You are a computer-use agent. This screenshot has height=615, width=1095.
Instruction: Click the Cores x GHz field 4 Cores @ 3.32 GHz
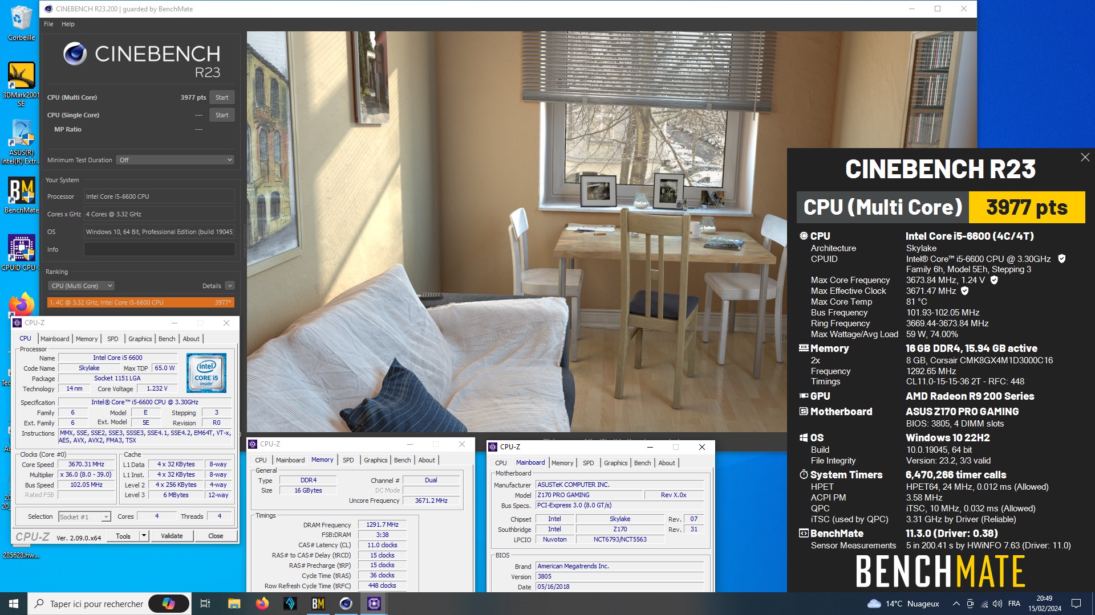(159, 214)
